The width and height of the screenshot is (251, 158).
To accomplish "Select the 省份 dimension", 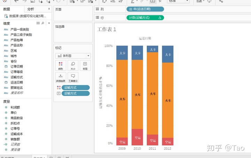I will pyautogui.click(x=14, y=61).
